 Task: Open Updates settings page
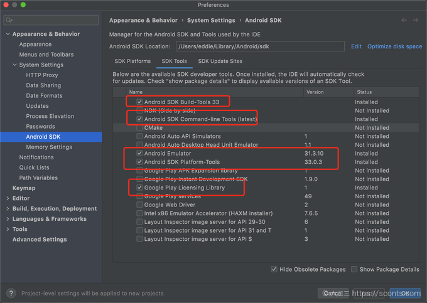click(x=37, y=106)
